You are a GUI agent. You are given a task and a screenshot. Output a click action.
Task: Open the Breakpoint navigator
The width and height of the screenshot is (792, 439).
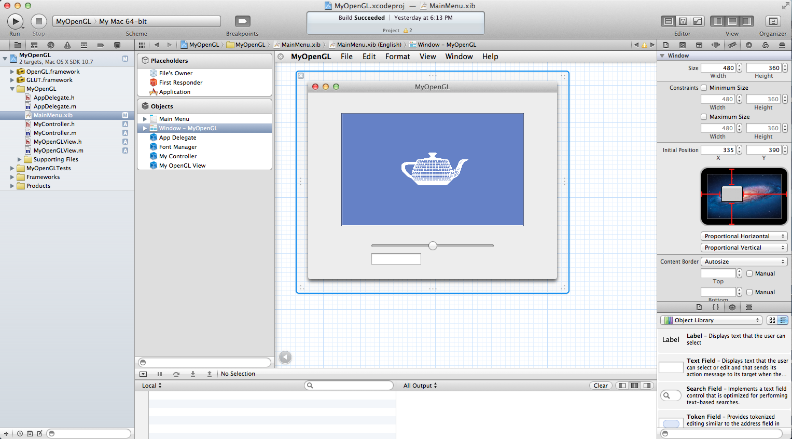click(101, 45)
